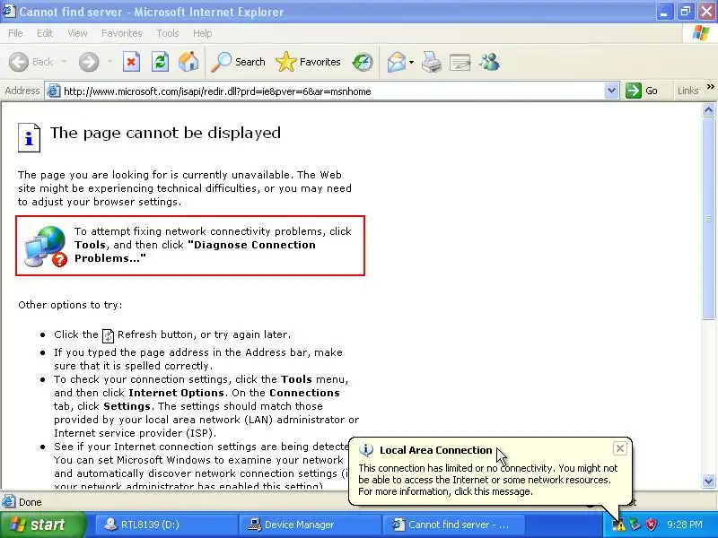The width and height of the screenshot is (718, 538).
Task: Click the Mail envelope icon
Action: point(397,62)
